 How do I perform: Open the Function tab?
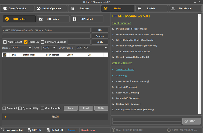[84, 8]
